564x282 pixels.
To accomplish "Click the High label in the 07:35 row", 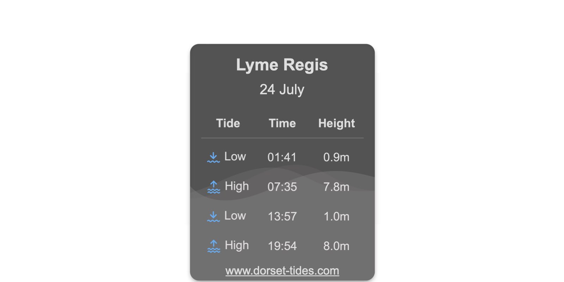I will 237,186.
